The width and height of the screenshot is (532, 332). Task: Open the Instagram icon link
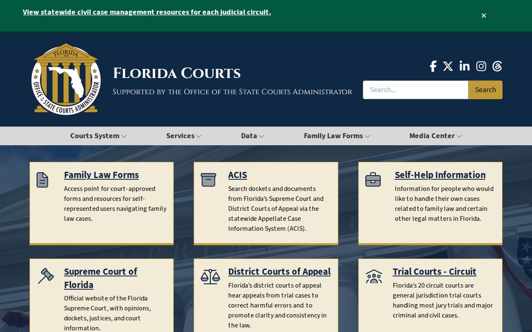point(481,66)
